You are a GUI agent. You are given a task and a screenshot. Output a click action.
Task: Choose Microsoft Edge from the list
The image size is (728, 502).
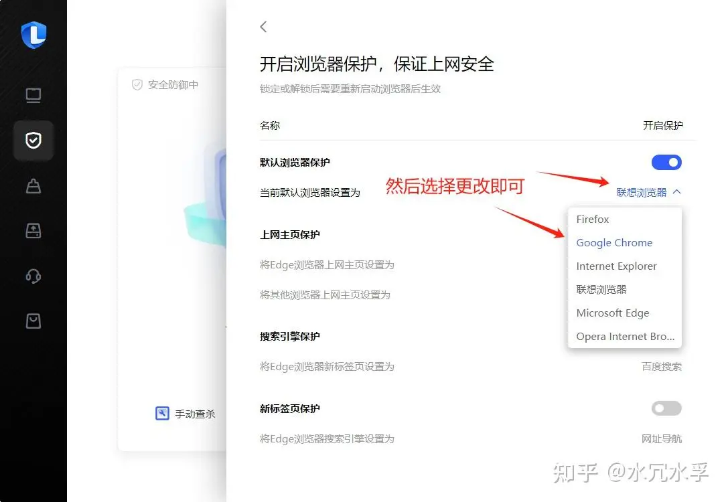tap(613, 313)
